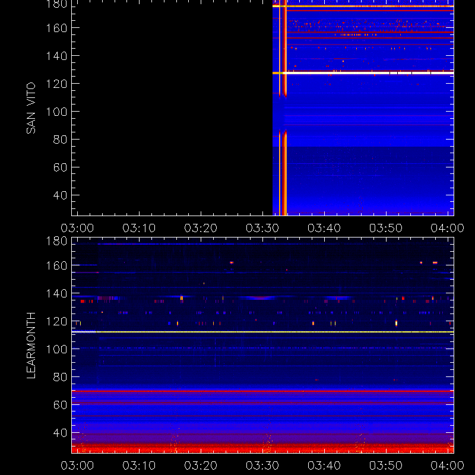Click 03:20 time label under LEARMONTH plot
Image resolution: width=475 pixels, height=475 pixels.
point(201,465)
